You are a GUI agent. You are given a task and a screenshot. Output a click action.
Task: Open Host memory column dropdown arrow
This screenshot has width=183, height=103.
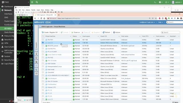coord(168,36)
